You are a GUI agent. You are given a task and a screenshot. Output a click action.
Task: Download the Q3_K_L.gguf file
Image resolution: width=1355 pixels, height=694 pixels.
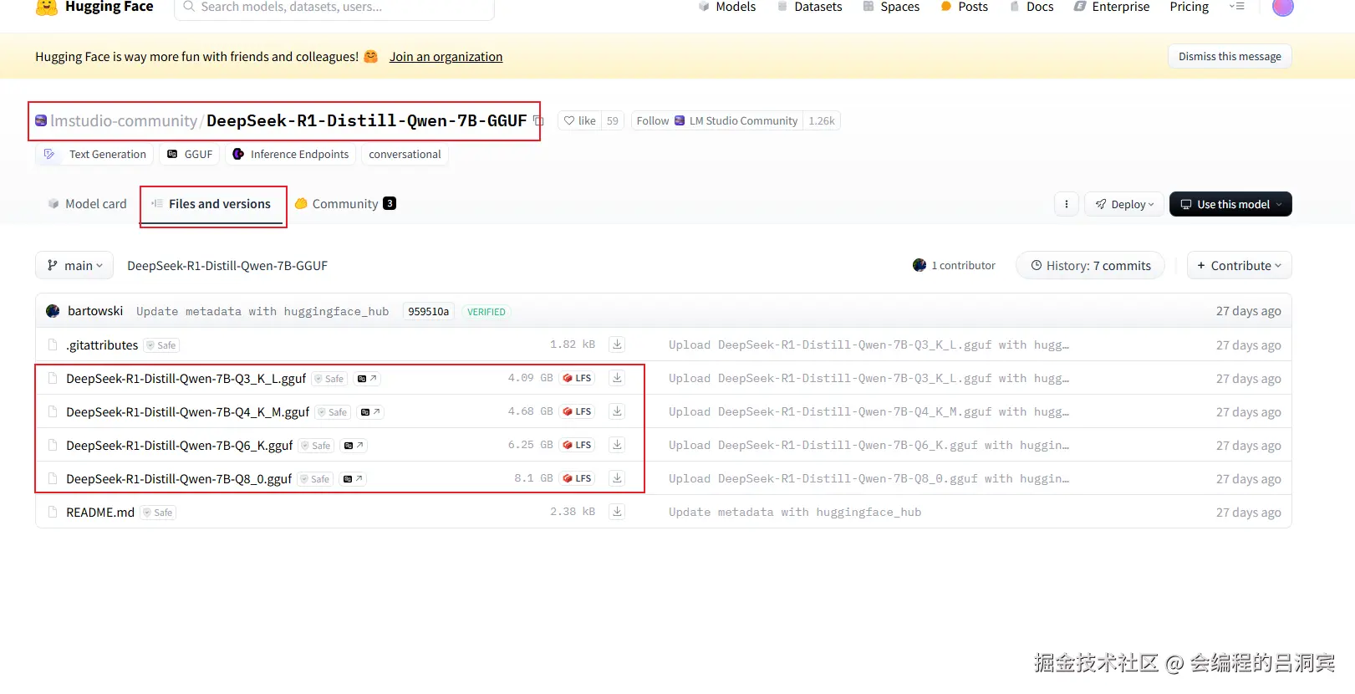(617, 378)
